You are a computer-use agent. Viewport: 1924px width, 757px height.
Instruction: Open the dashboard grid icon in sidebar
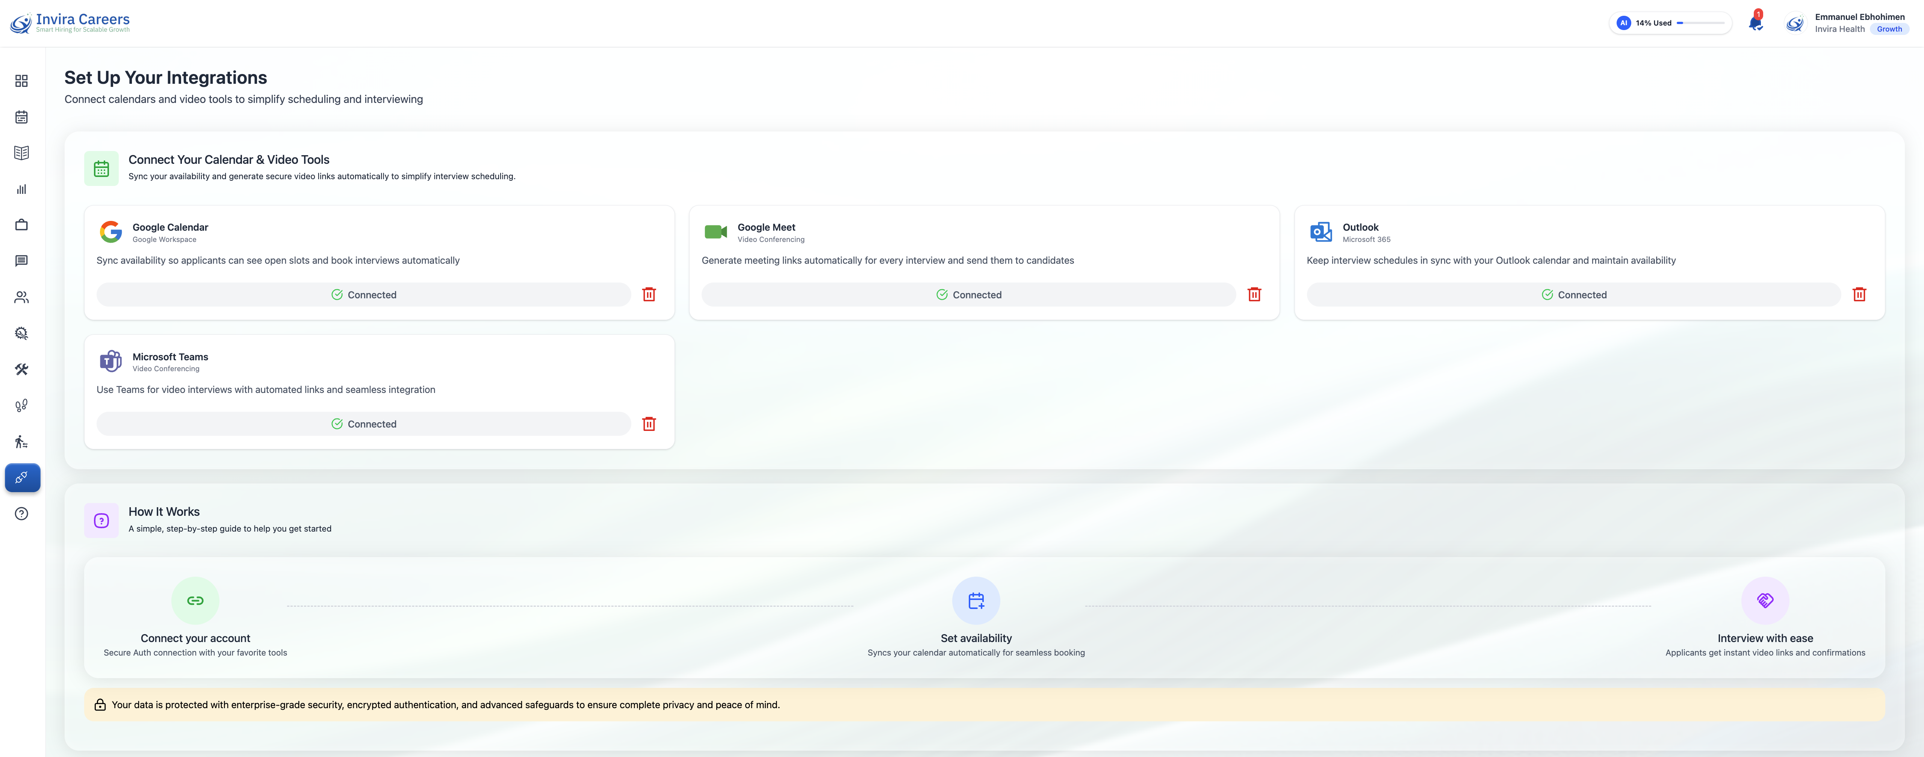coord(22,81)
